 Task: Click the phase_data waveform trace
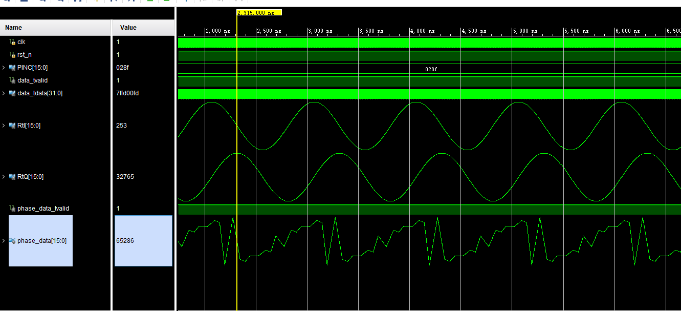[x=429, y=241]
